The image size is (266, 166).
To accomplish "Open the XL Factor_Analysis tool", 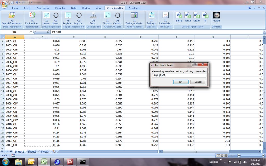I will coord(134,18).
